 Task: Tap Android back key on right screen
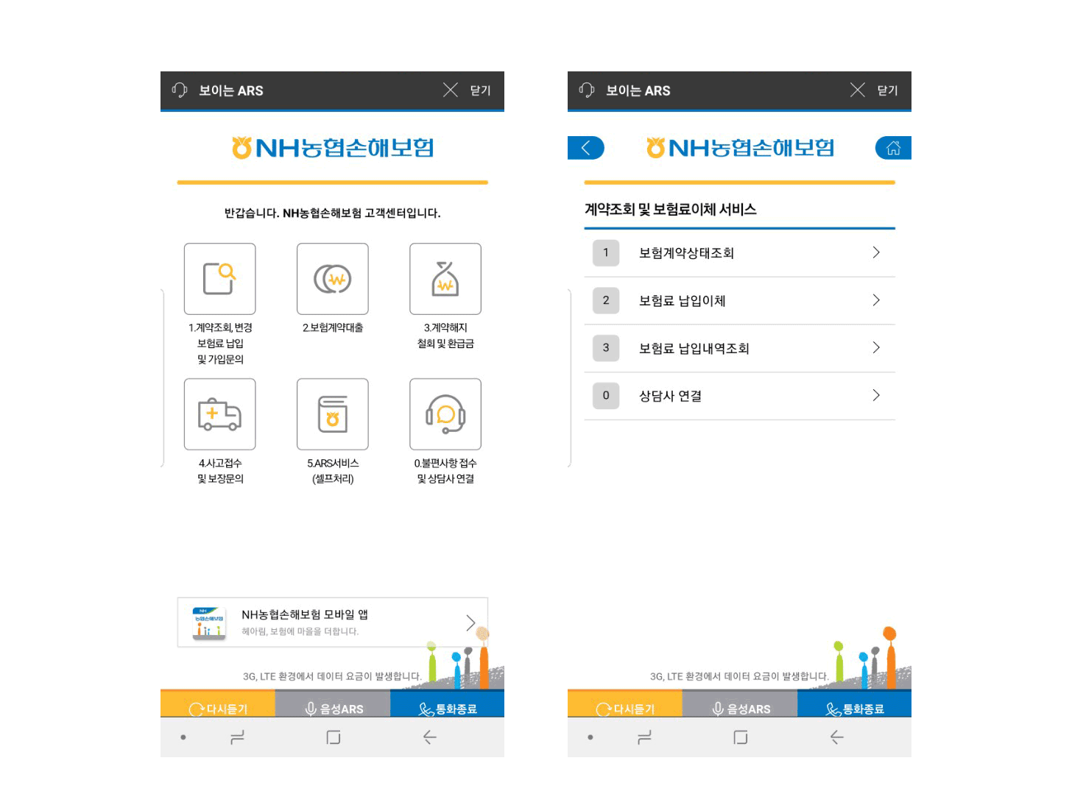click(x=837, y=737)
